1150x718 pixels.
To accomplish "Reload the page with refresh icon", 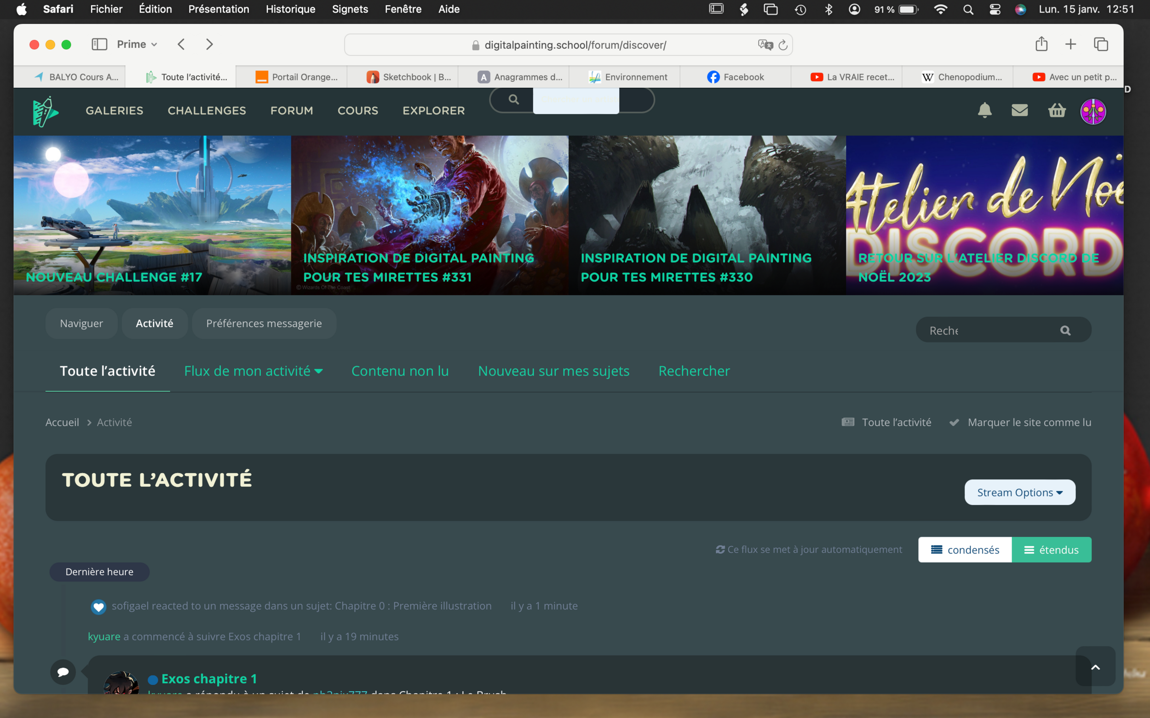I will (x=783, y=45).
